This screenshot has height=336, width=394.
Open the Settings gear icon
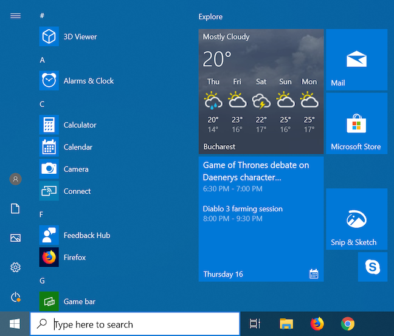click(15, 267)
